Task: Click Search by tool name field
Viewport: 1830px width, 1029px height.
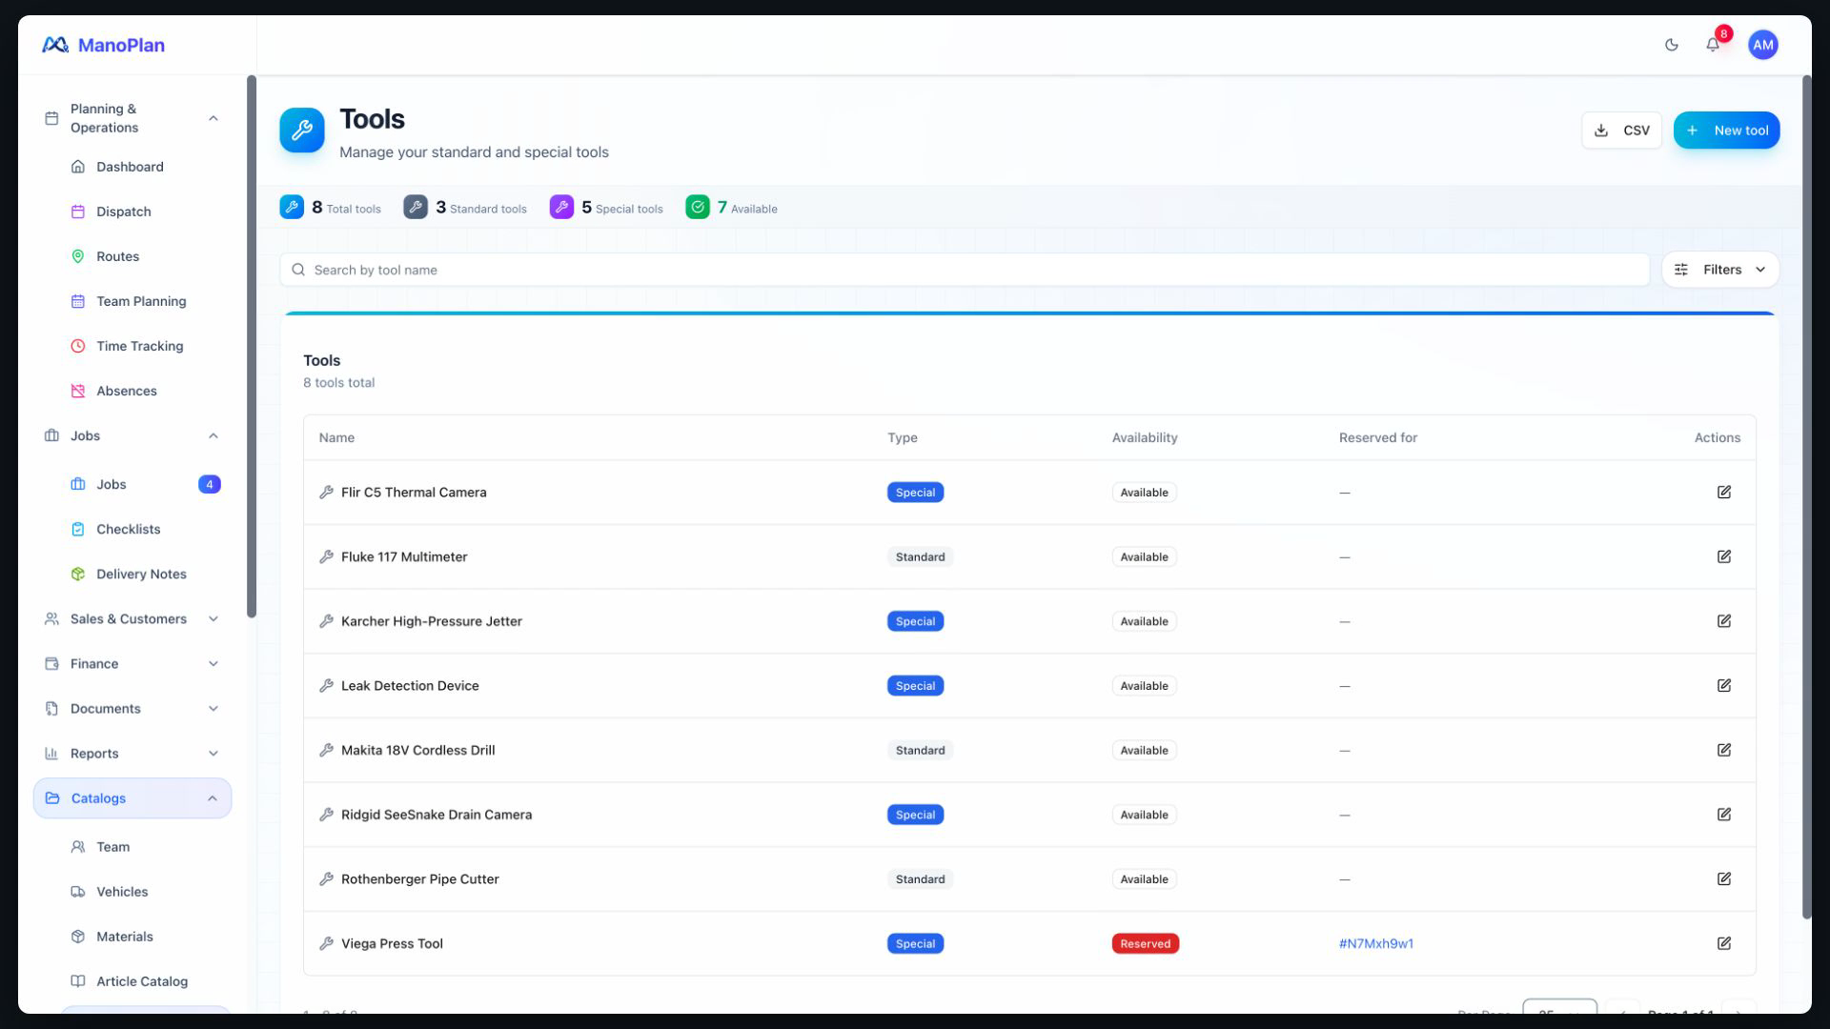Action: click(964, 270)
